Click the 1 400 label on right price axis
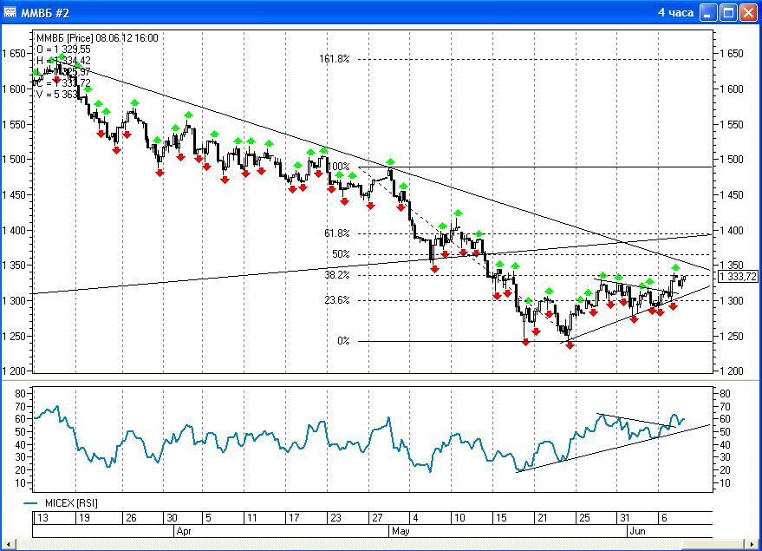 pos(732,230)
